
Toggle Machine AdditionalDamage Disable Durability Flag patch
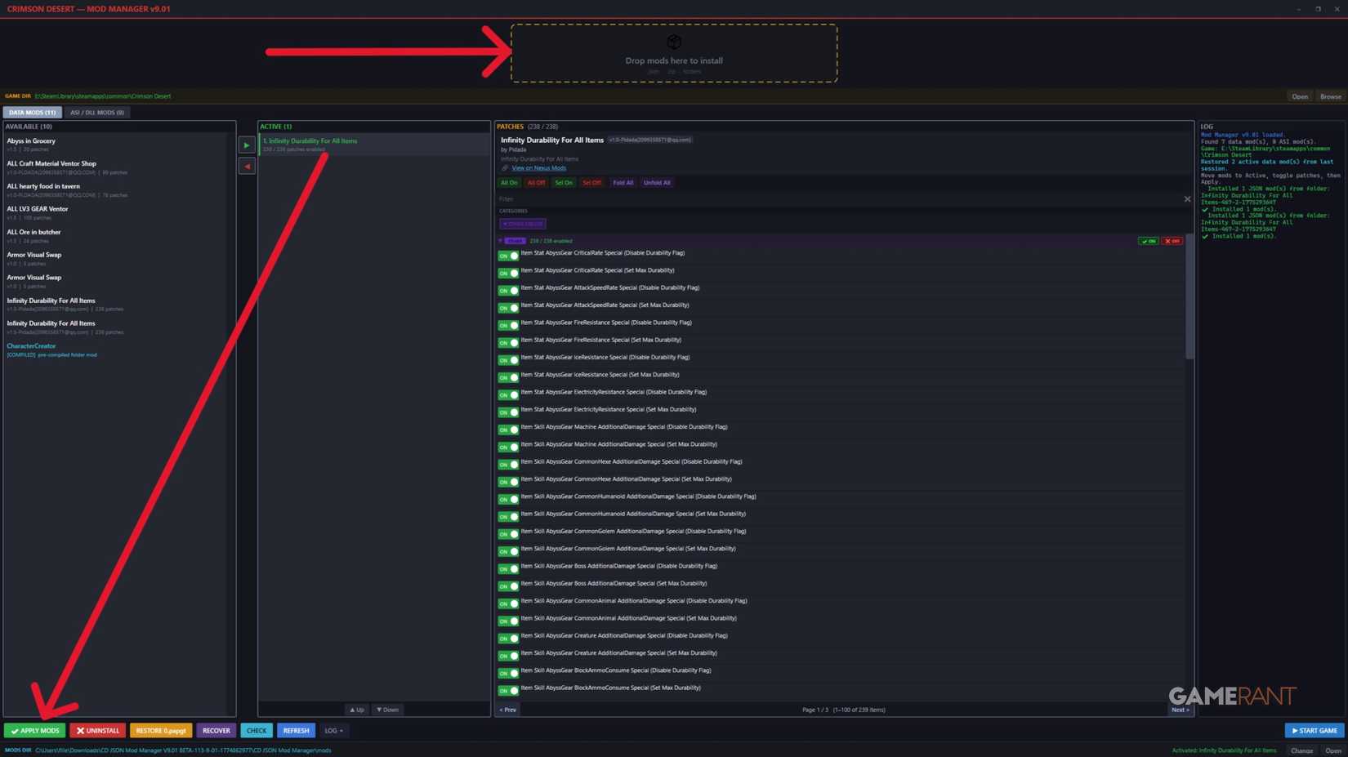(x=508, y=430)
